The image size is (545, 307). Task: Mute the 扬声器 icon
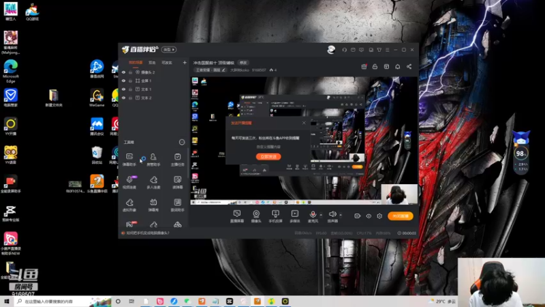coord(332,214)
